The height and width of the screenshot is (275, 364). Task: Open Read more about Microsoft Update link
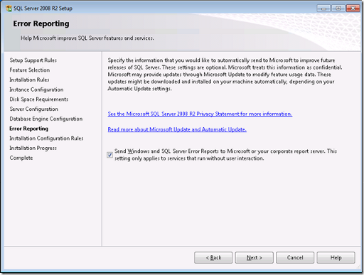(177, 129)
